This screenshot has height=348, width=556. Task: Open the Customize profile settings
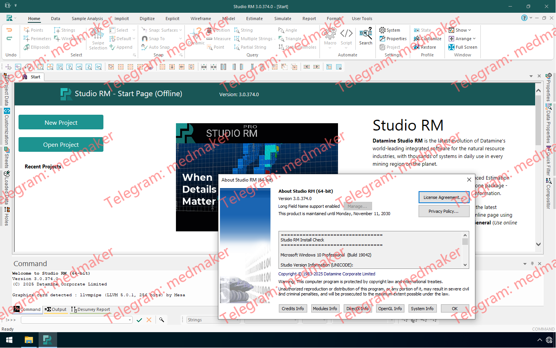coord(428,38)
